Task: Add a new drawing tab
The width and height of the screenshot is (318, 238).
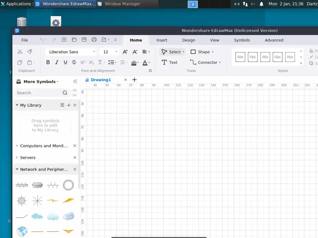Action: [x=134, y=80]
